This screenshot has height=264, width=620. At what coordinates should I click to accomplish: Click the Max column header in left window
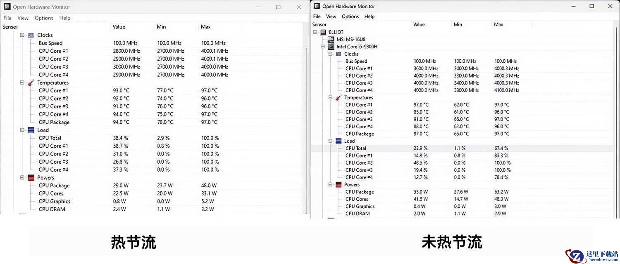click(x=220, y=27)
